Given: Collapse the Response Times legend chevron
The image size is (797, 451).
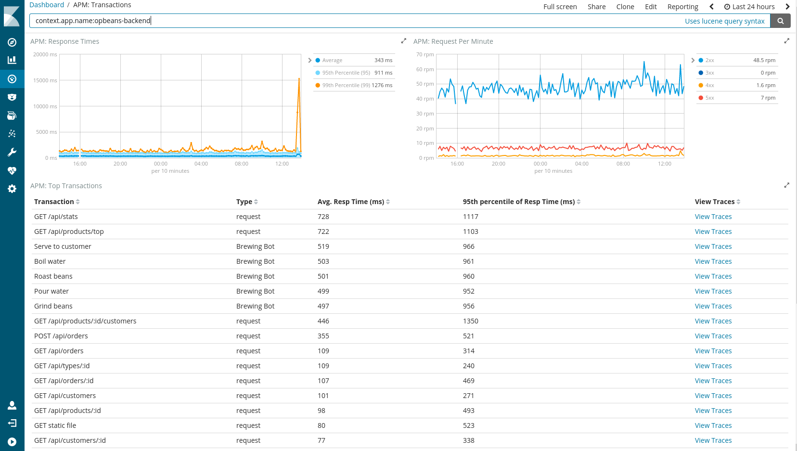Looking at the screenshot, I should coord(310,60).
